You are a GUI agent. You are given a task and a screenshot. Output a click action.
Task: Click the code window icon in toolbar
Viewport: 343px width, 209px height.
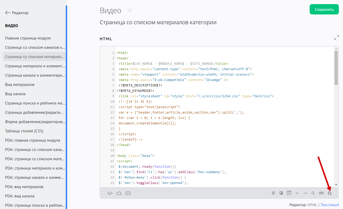click(x=289, y=193)
